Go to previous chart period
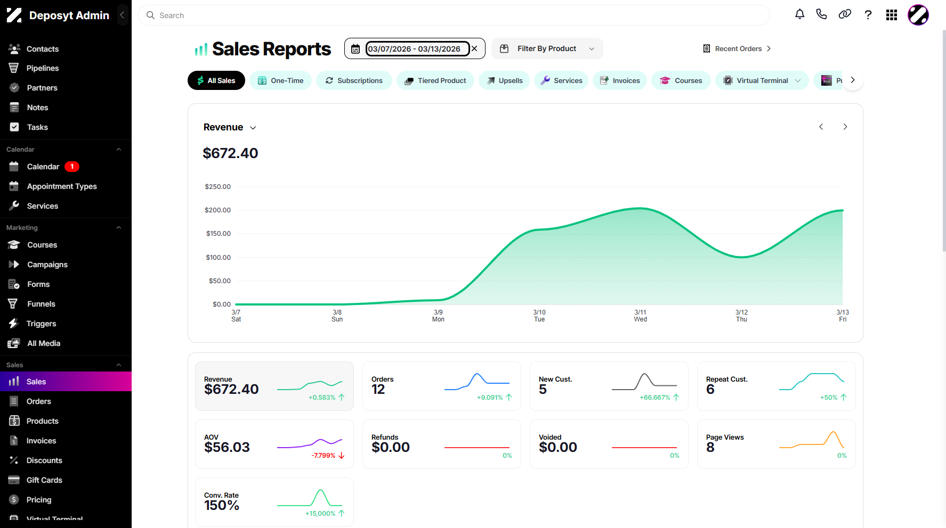This screenshot has height=528, width=946. click(x=821, y=127)
